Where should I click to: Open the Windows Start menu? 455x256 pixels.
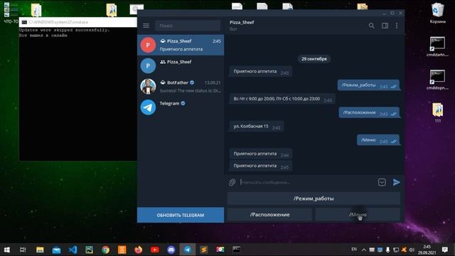point(7,250)
